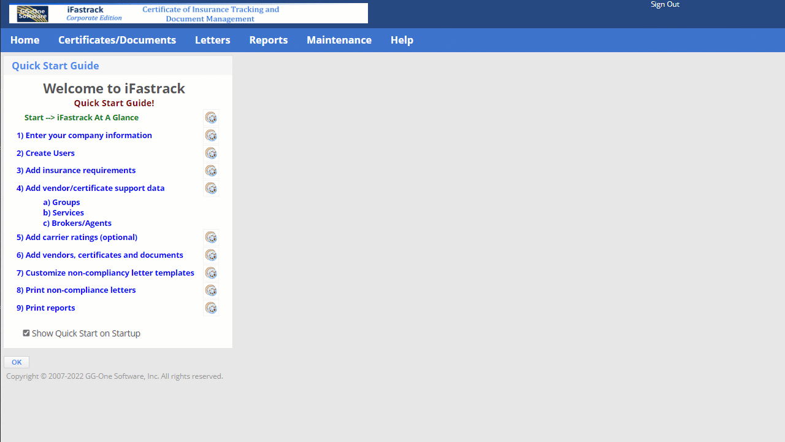Click the icon next to Add carrier ratings
This screenshot has width=785, height=442.
[x=211, y=238]
